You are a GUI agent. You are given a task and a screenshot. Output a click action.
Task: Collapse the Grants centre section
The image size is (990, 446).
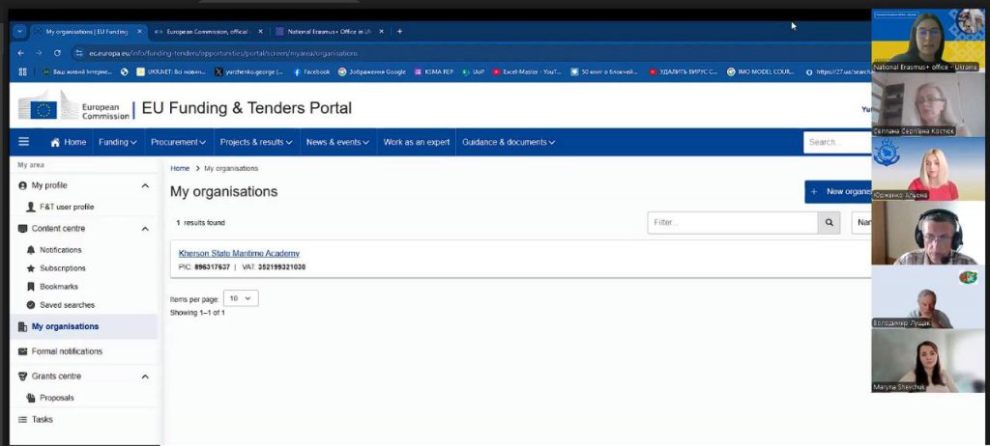[145, 376]
